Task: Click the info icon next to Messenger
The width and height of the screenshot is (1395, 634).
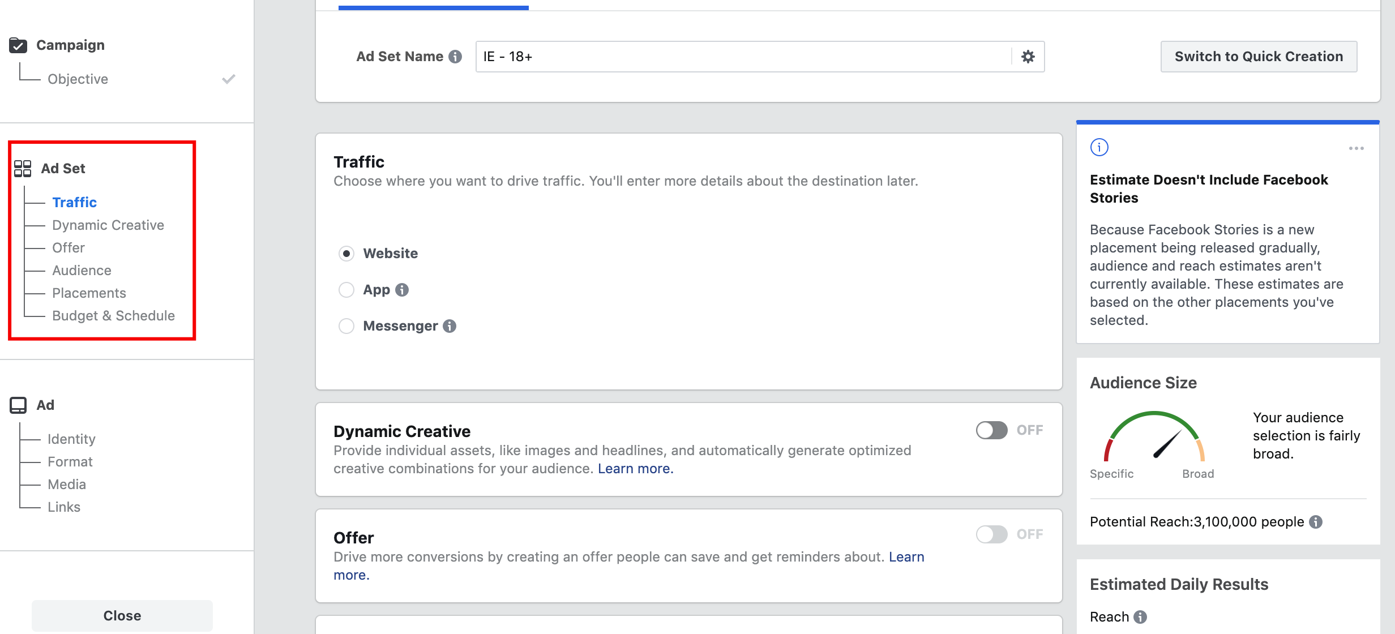Action: pos(449,326)
